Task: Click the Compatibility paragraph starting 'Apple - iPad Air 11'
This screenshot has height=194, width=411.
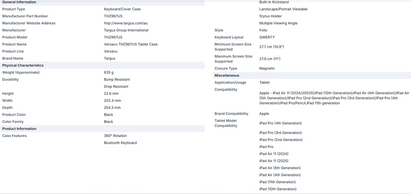Action: [x=334, y=98]
